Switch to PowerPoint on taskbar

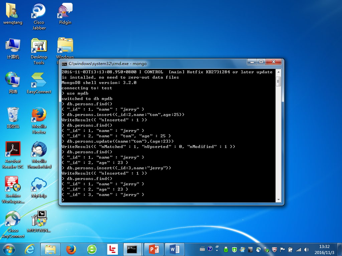tap(154, 249)
